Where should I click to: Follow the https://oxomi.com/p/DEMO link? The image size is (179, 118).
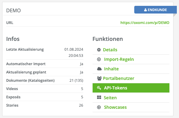click(x=145, y=23)
